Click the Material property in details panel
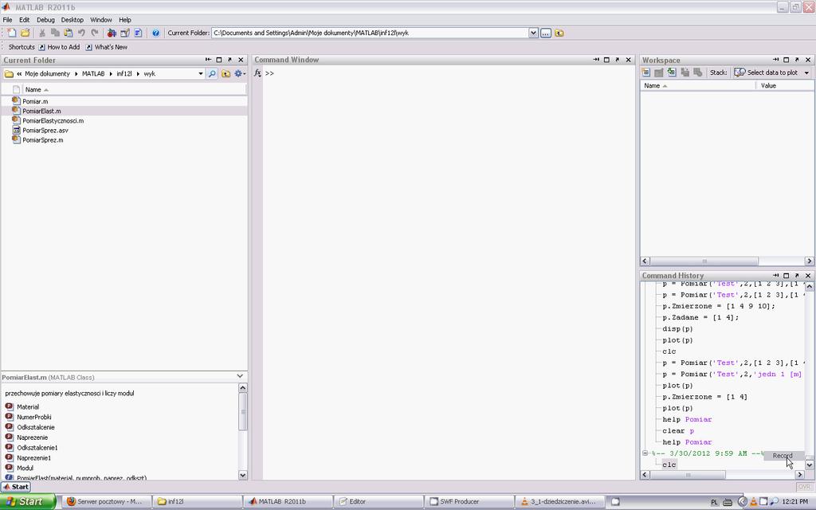 (28, 407)
